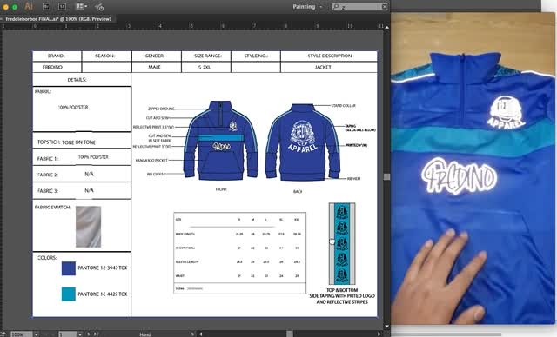Click the BRAND: header cell
Image resolution: width=557 pixels, height=337 pixels.
click(57, 56)
